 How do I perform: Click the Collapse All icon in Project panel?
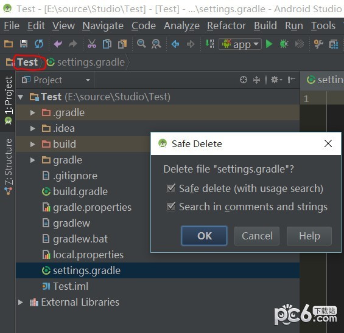256,80
